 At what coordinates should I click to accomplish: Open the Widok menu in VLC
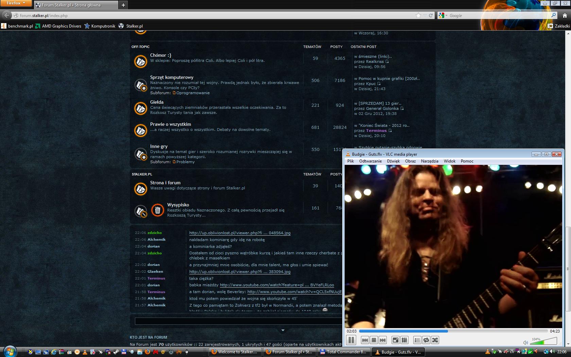449,161
